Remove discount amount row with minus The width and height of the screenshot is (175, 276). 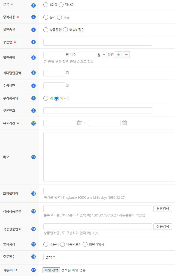coord(126,55)
